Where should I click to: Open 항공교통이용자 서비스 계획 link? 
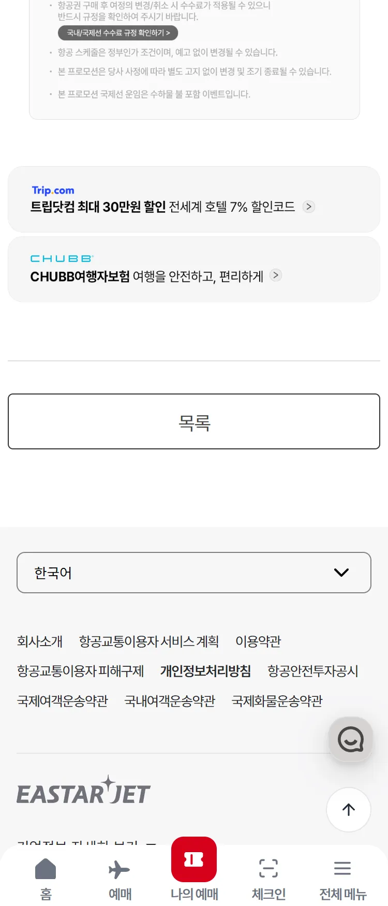(x=149, y=641)
